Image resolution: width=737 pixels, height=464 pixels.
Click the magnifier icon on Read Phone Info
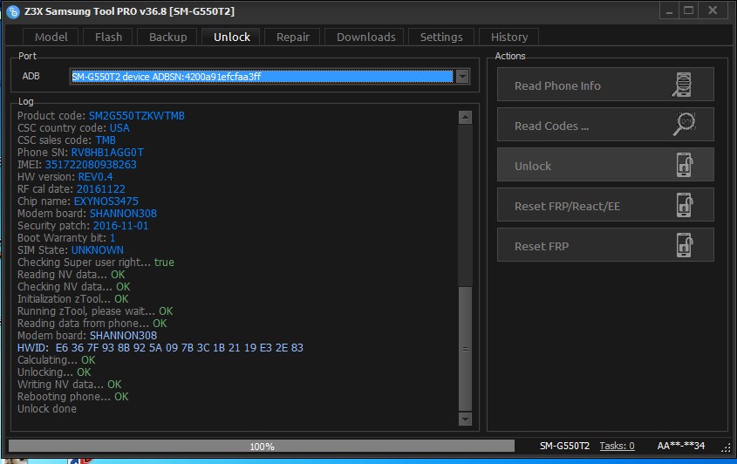(x=682, y=85)
